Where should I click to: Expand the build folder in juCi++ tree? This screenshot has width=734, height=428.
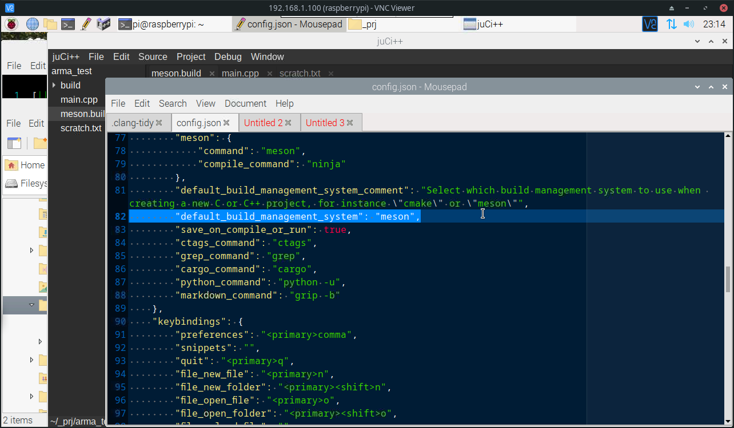click(x=54, y=85)
